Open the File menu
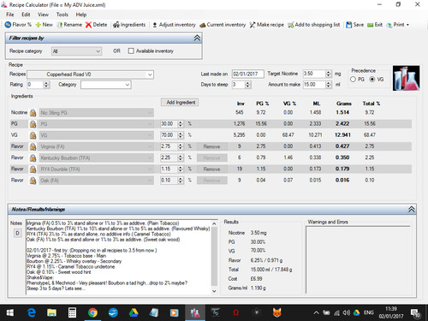The width and height of the screenshot is (428, 321). tap(10, 15)
